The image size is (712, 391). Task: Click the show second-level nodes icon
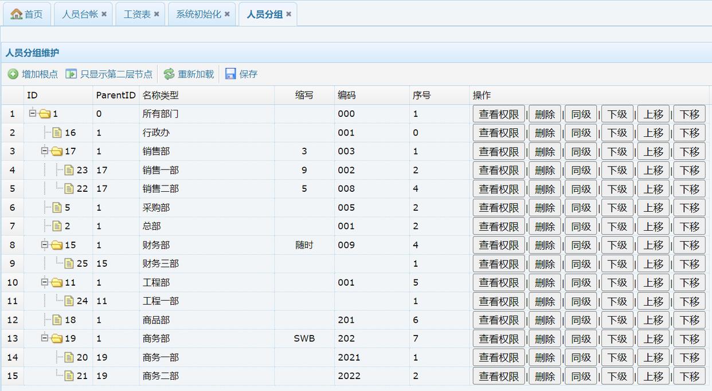(71, 74)
